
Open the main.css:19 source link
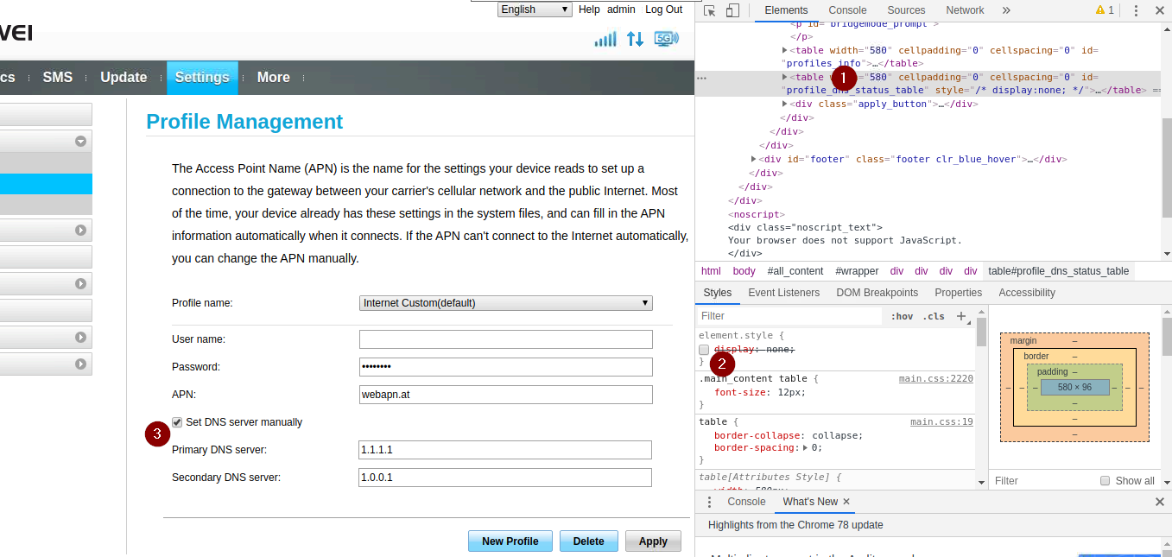941,422
